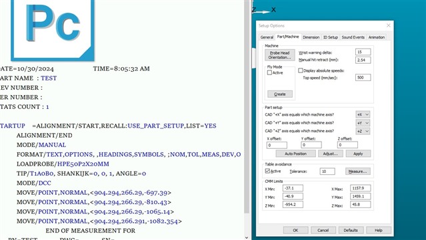
Task: Click the Adjust... button
Action: point(331,154)
